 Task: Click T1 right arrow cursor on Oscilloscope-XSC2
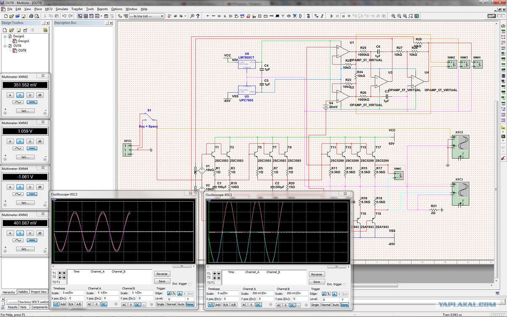point(64,273)
